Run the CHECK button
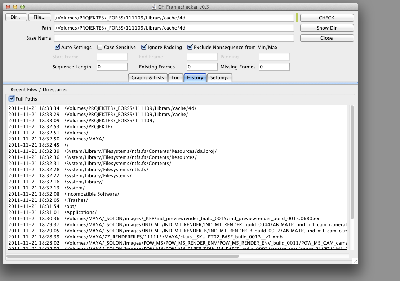The width and height of the screenshot is (400, 281). 327,18
